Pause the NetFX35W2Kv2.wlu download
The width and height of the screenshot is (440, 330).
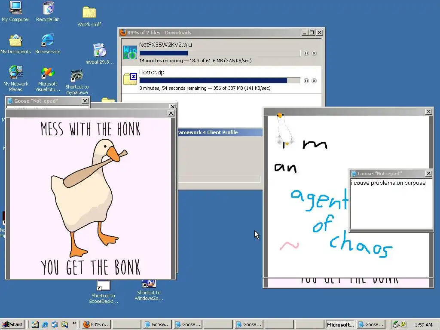coord(306,53)
